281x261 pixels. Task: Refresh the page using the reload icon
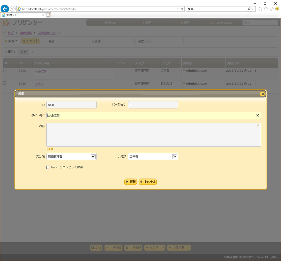182,9
